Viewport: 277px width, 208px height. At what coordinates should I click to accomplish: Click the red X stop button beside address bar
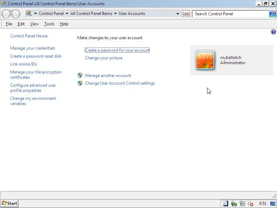coord(186,14)
